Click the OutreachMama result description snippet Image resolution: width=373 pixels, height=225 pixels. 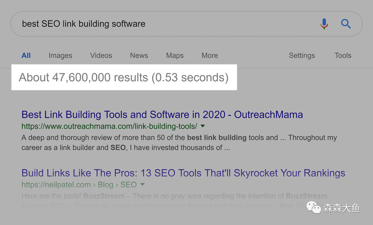click(x=179, y=143)
